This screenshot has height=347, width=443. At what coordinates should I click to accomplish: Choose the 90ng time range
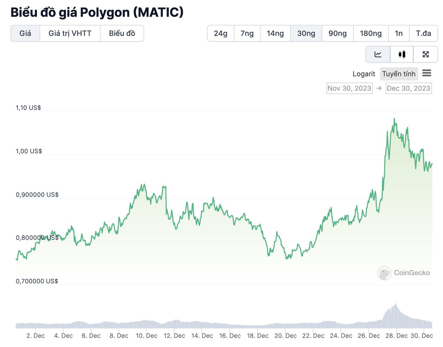337,33
